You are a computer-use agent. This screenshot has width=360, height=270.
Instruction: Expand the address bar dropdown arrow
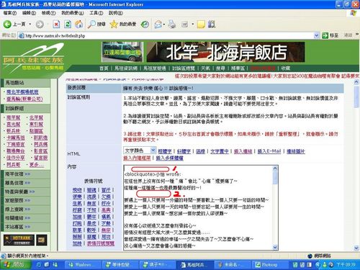317,35
